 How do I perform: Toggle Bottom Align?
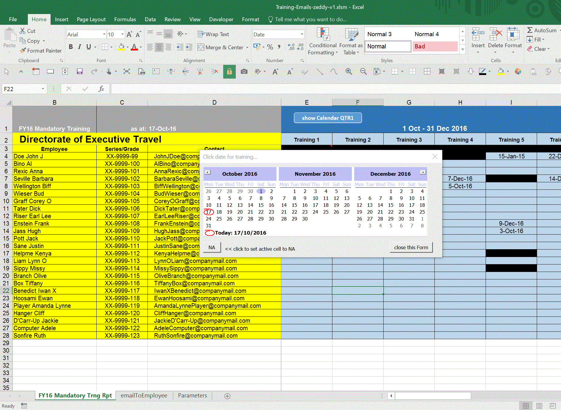pyautogui.click(x=168, y=34)
